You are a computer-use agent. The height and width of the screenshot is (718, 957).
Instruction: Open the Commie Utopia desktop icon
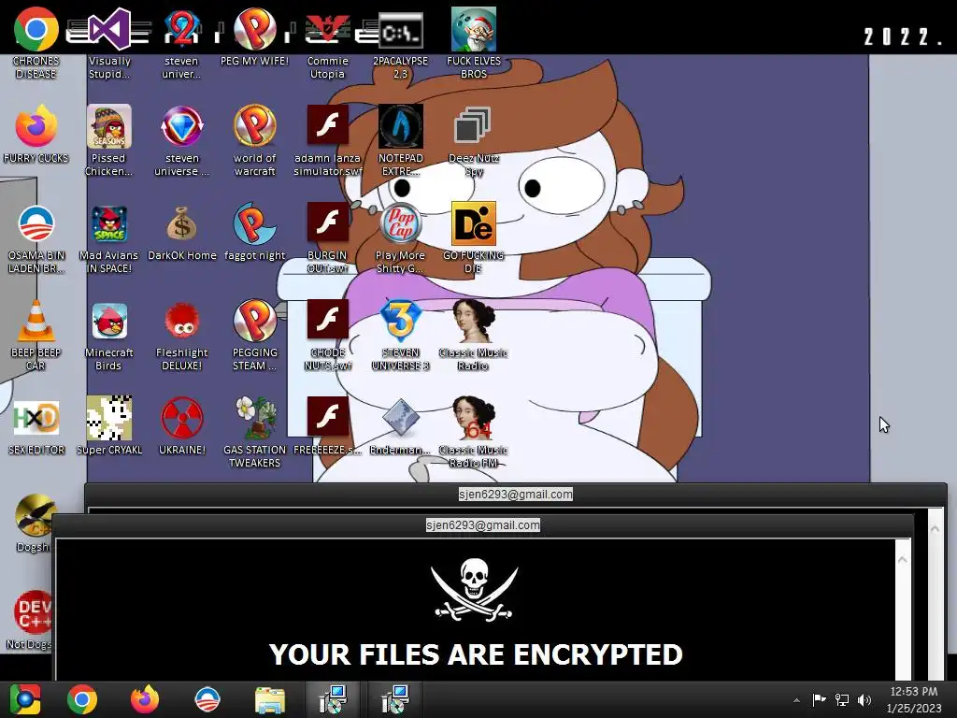[x=327, y=29]
